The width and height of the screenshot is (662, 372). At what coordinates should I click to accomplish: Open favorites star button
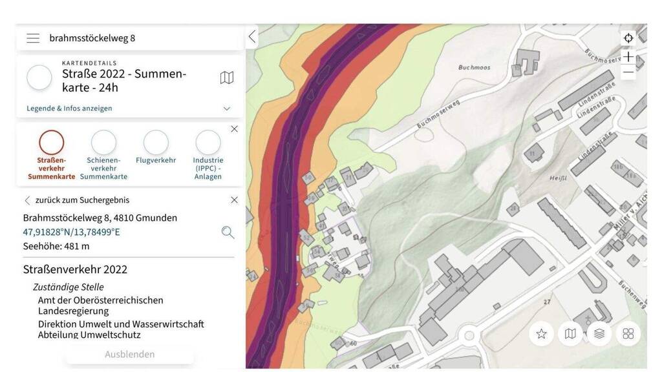[x=541, y=334]
